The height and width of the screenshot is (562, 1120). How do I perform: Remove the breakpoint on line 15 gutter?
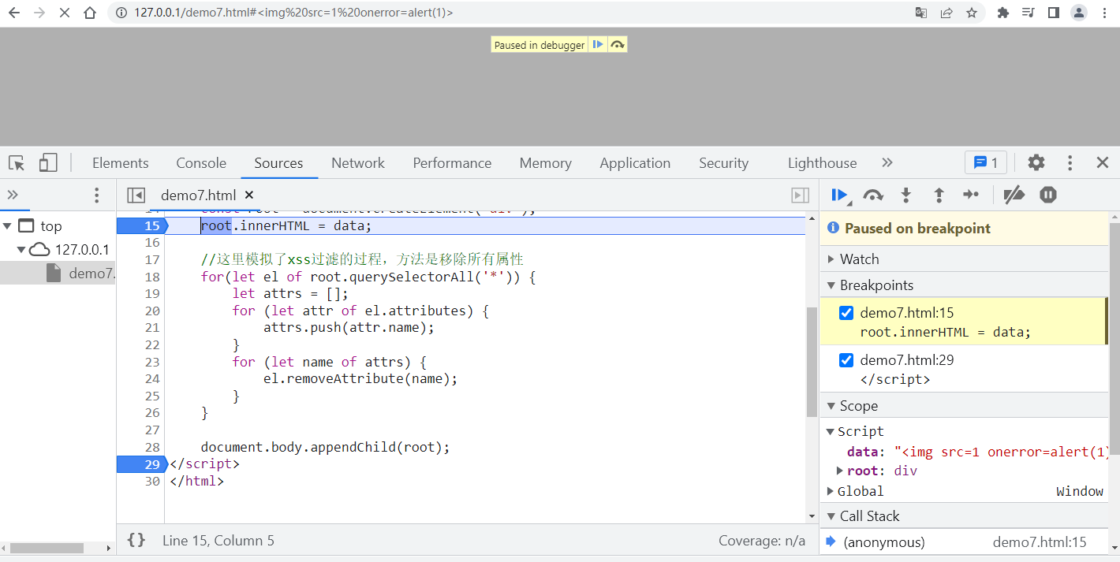142,226
